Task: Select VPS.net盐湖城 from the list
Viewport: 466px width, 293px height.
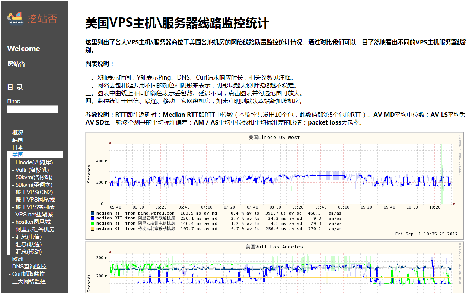Action: click(x=34, y=215)
